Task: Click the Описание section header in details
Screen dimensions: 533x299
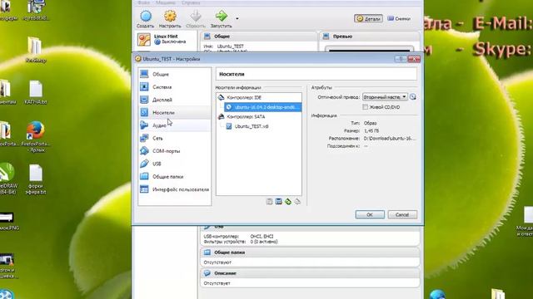Action: (311, 273)
